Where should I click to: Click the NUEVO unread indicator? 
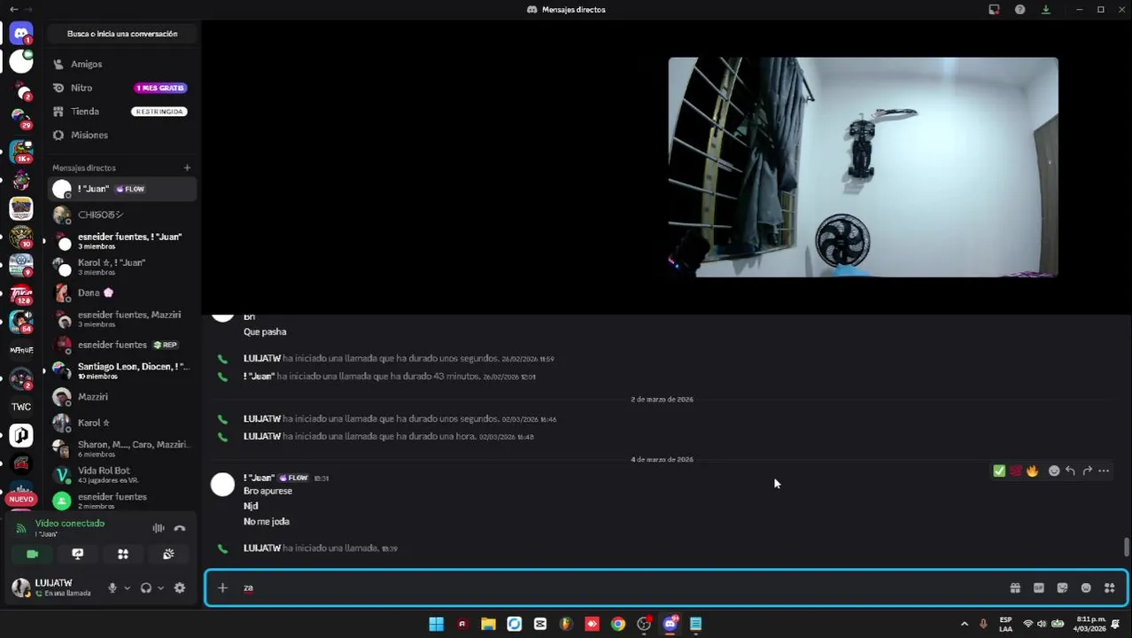21,499
